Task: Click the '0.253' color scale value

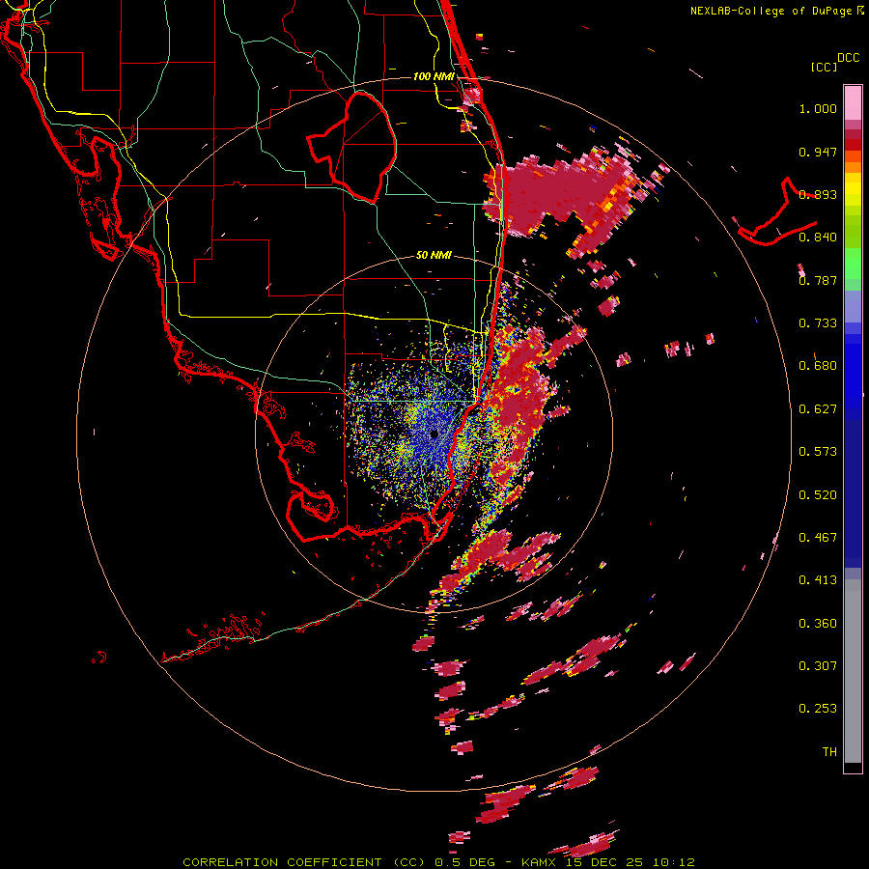Action: click(x=818, y=709)
